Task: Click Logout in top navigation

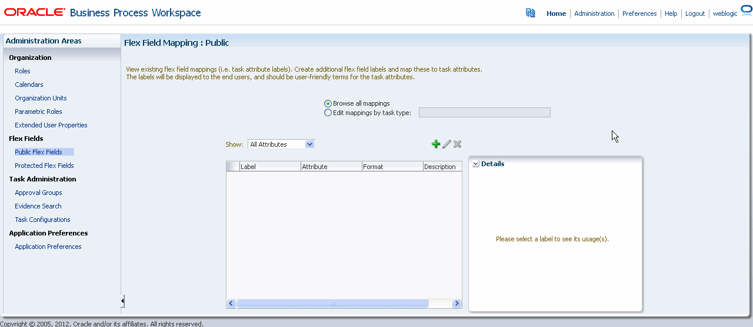Action: coord(695,14)
